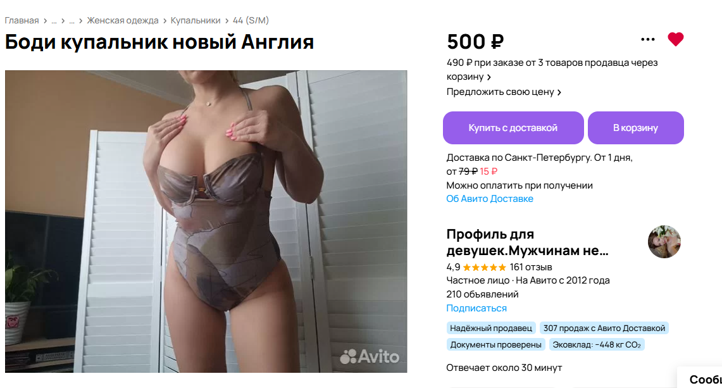The width and height of the screenshot is (722, 388).
Task: Open the 161 отзыв reviews link
Action: [x=530, y=267]
